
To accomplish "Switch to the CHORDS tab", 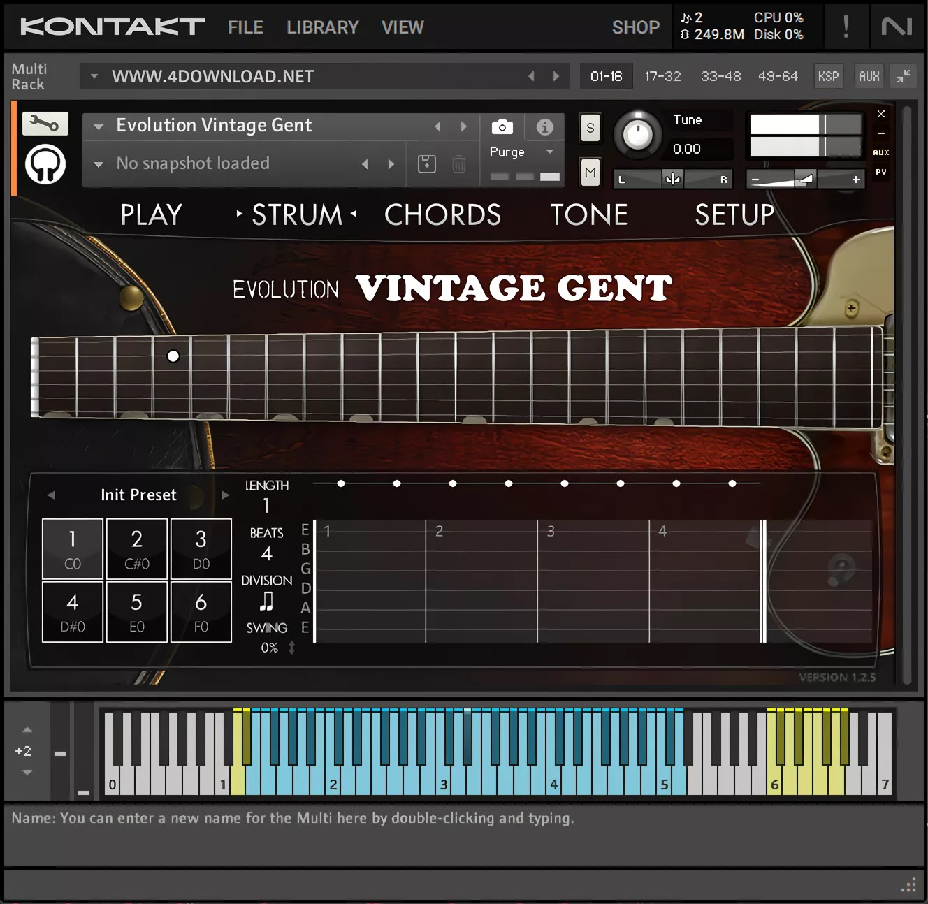I will tap(442, 214).
